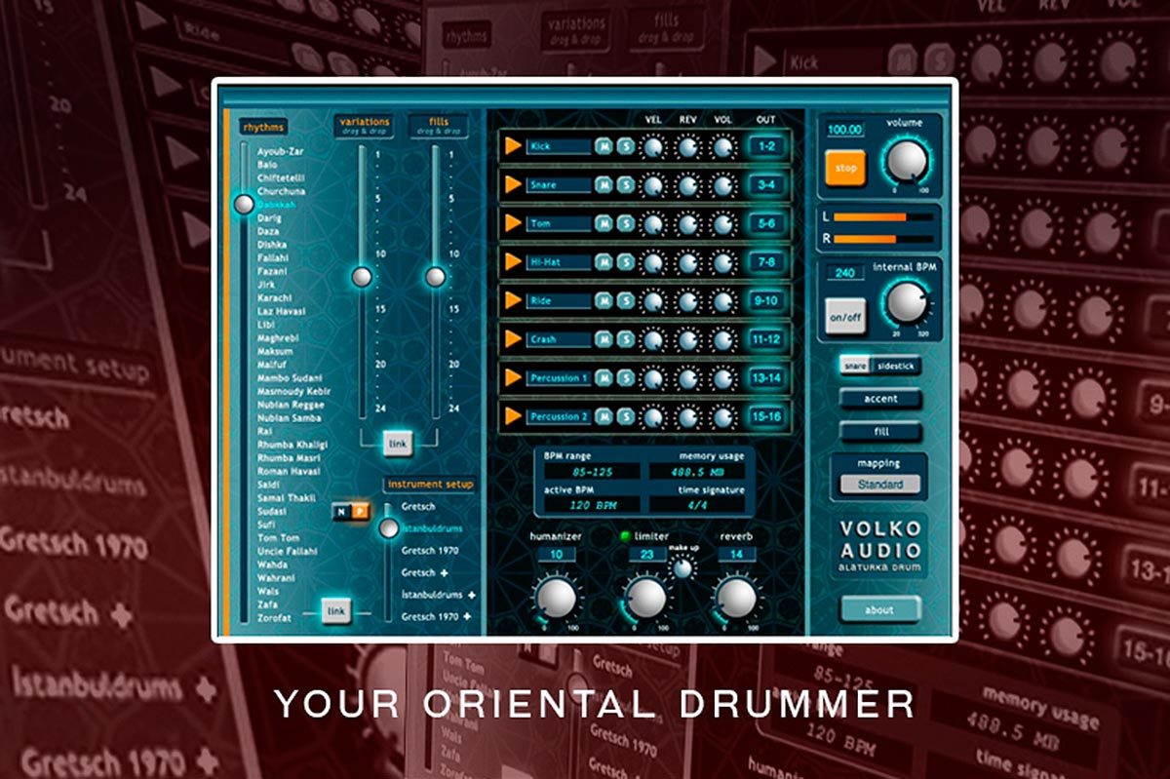This screenshot has height=779, width=1170.
Task: Click the accent button
Action: click(880, 399)
